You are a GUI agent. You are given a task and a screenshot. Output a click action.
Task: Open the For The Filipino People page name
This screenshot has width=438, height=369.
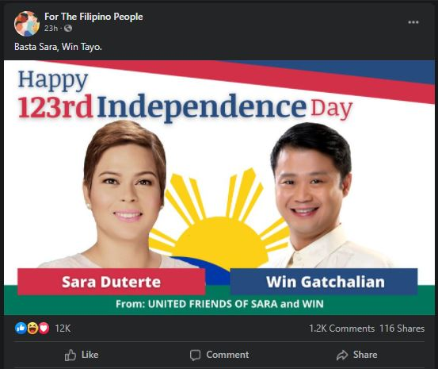click(x=93, y=17)
